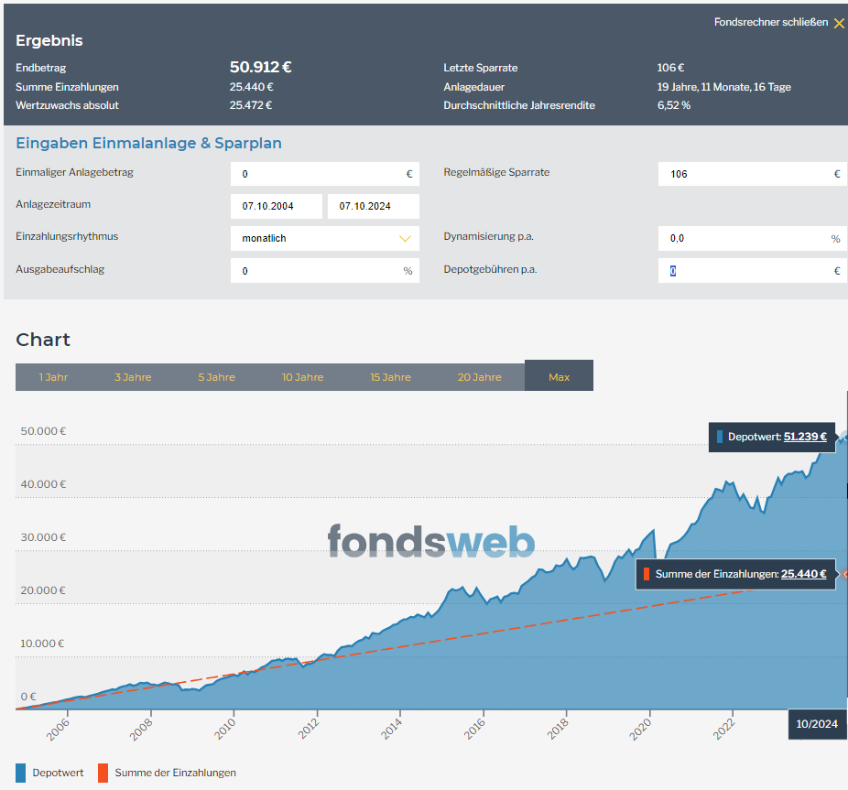Click the Depotgebühren p.a. field
The width and height of the screenshot is (848, 790).
(x=744, y=271)
